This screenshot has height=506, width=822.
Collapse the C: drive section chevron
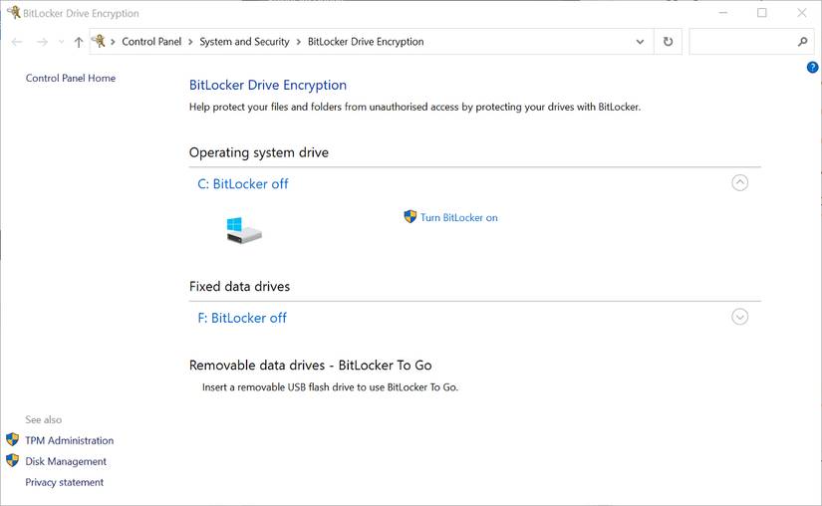click(x=739, y=182)
